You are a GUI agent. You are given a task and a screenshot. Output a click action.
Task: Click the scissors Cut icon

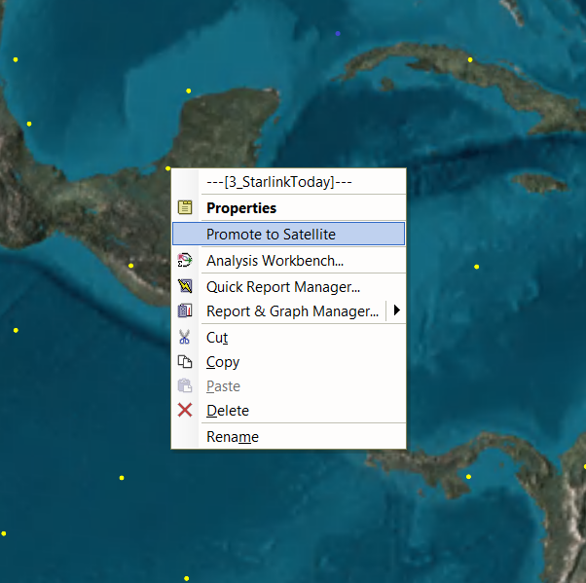[x=184, y=337]
